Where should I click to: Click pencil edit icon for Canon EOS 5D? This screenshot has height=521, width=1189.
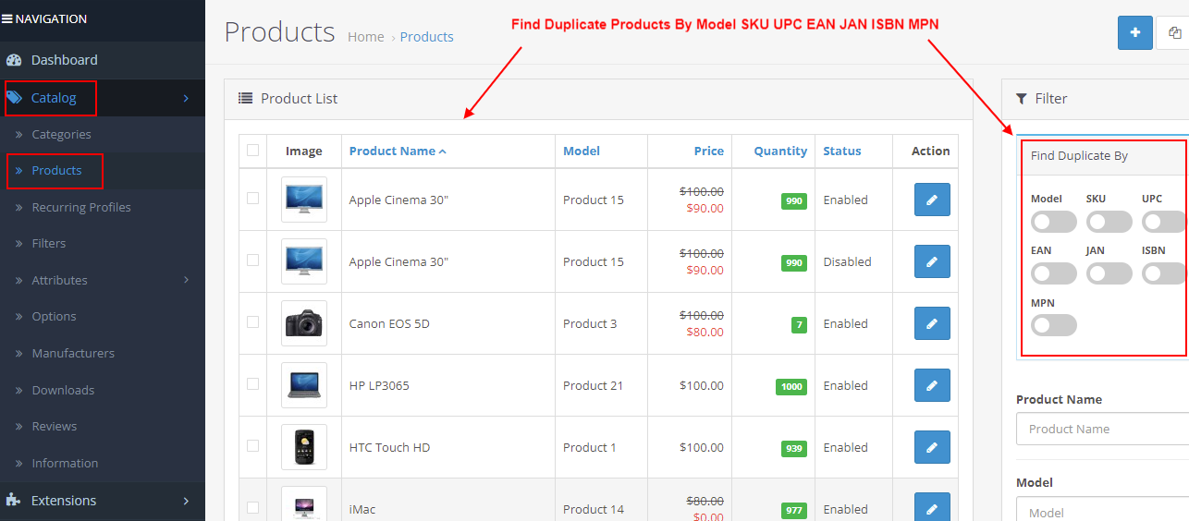tap(932, 323)
